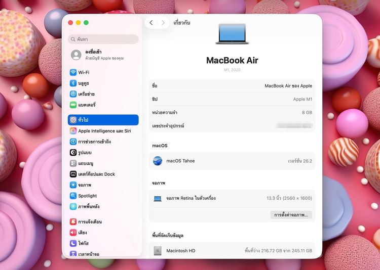The height and width of the screenshot is (270, 380).
Task: Click the search magnifier icon
Action: tap(73, 39)
